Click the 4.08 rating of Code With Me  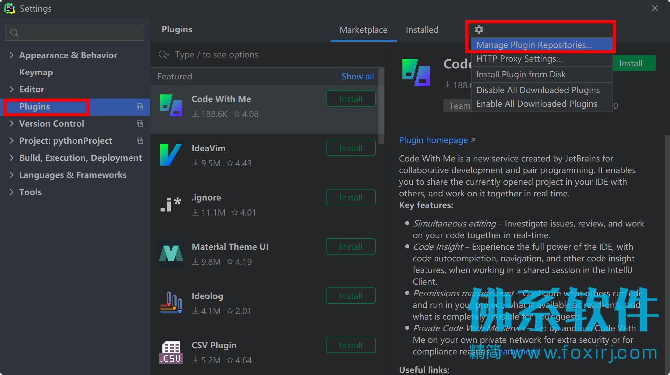tap(246, 114)
